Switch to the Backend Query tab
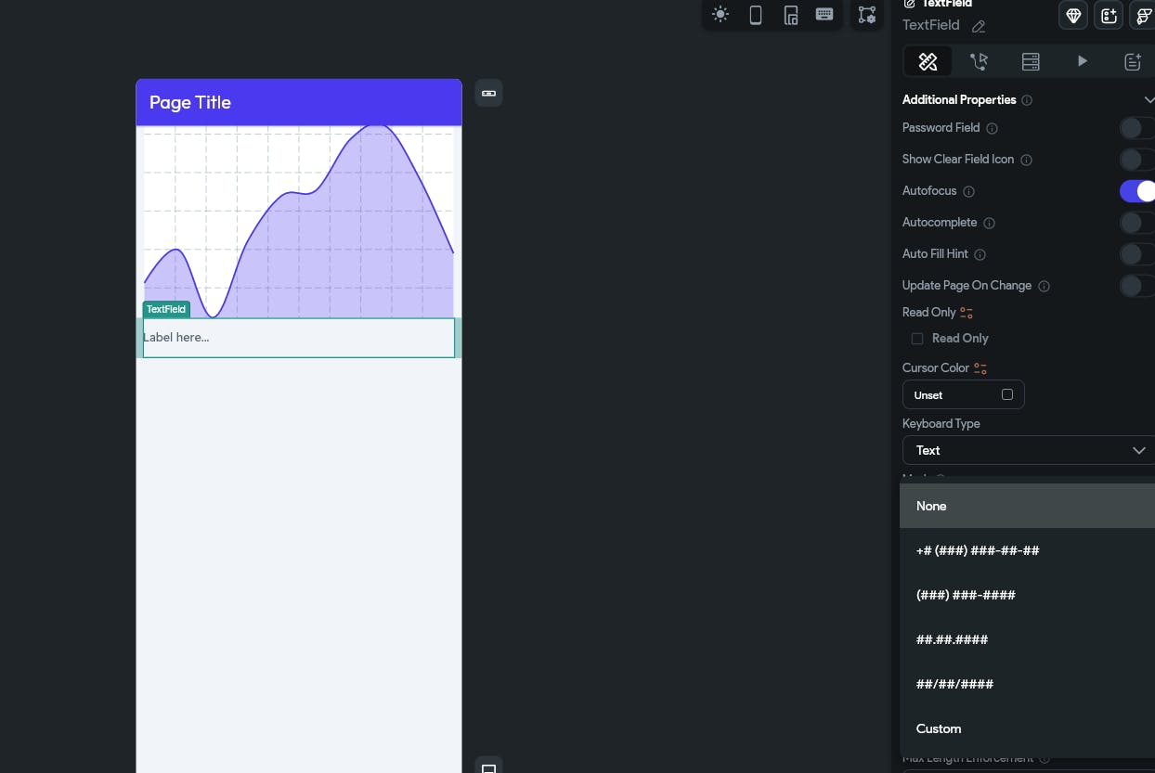Image resolution: width=1155 pixels, height=773 pixels. 1031,61
